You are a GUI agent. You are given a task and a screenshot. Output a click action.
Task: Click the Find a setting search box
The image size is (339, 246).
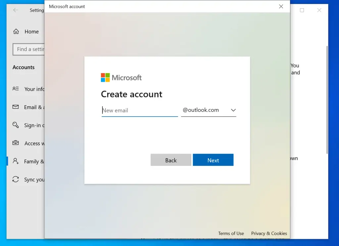(28, 49)
